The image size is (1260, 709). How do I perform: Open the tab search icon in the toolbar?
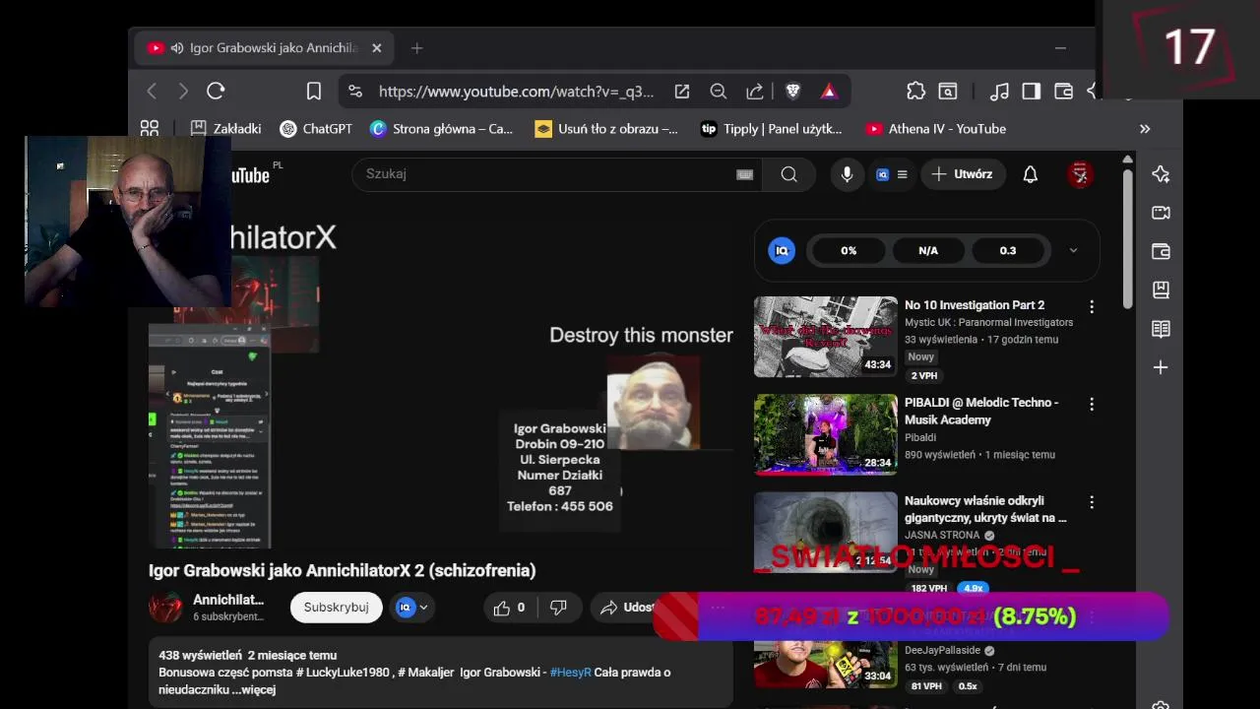click(948, 92)
